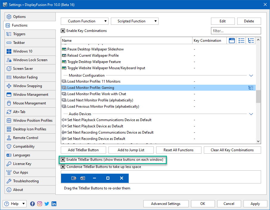Click close X in TitleBar preview

coord(122,178)
